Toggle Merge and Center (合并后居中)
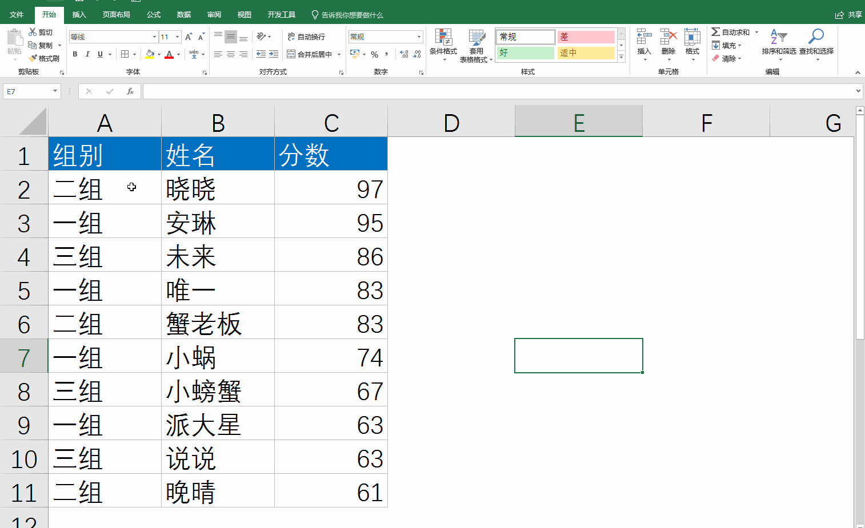This screenshot has width=865, height=528. click(x=309, y=54)
